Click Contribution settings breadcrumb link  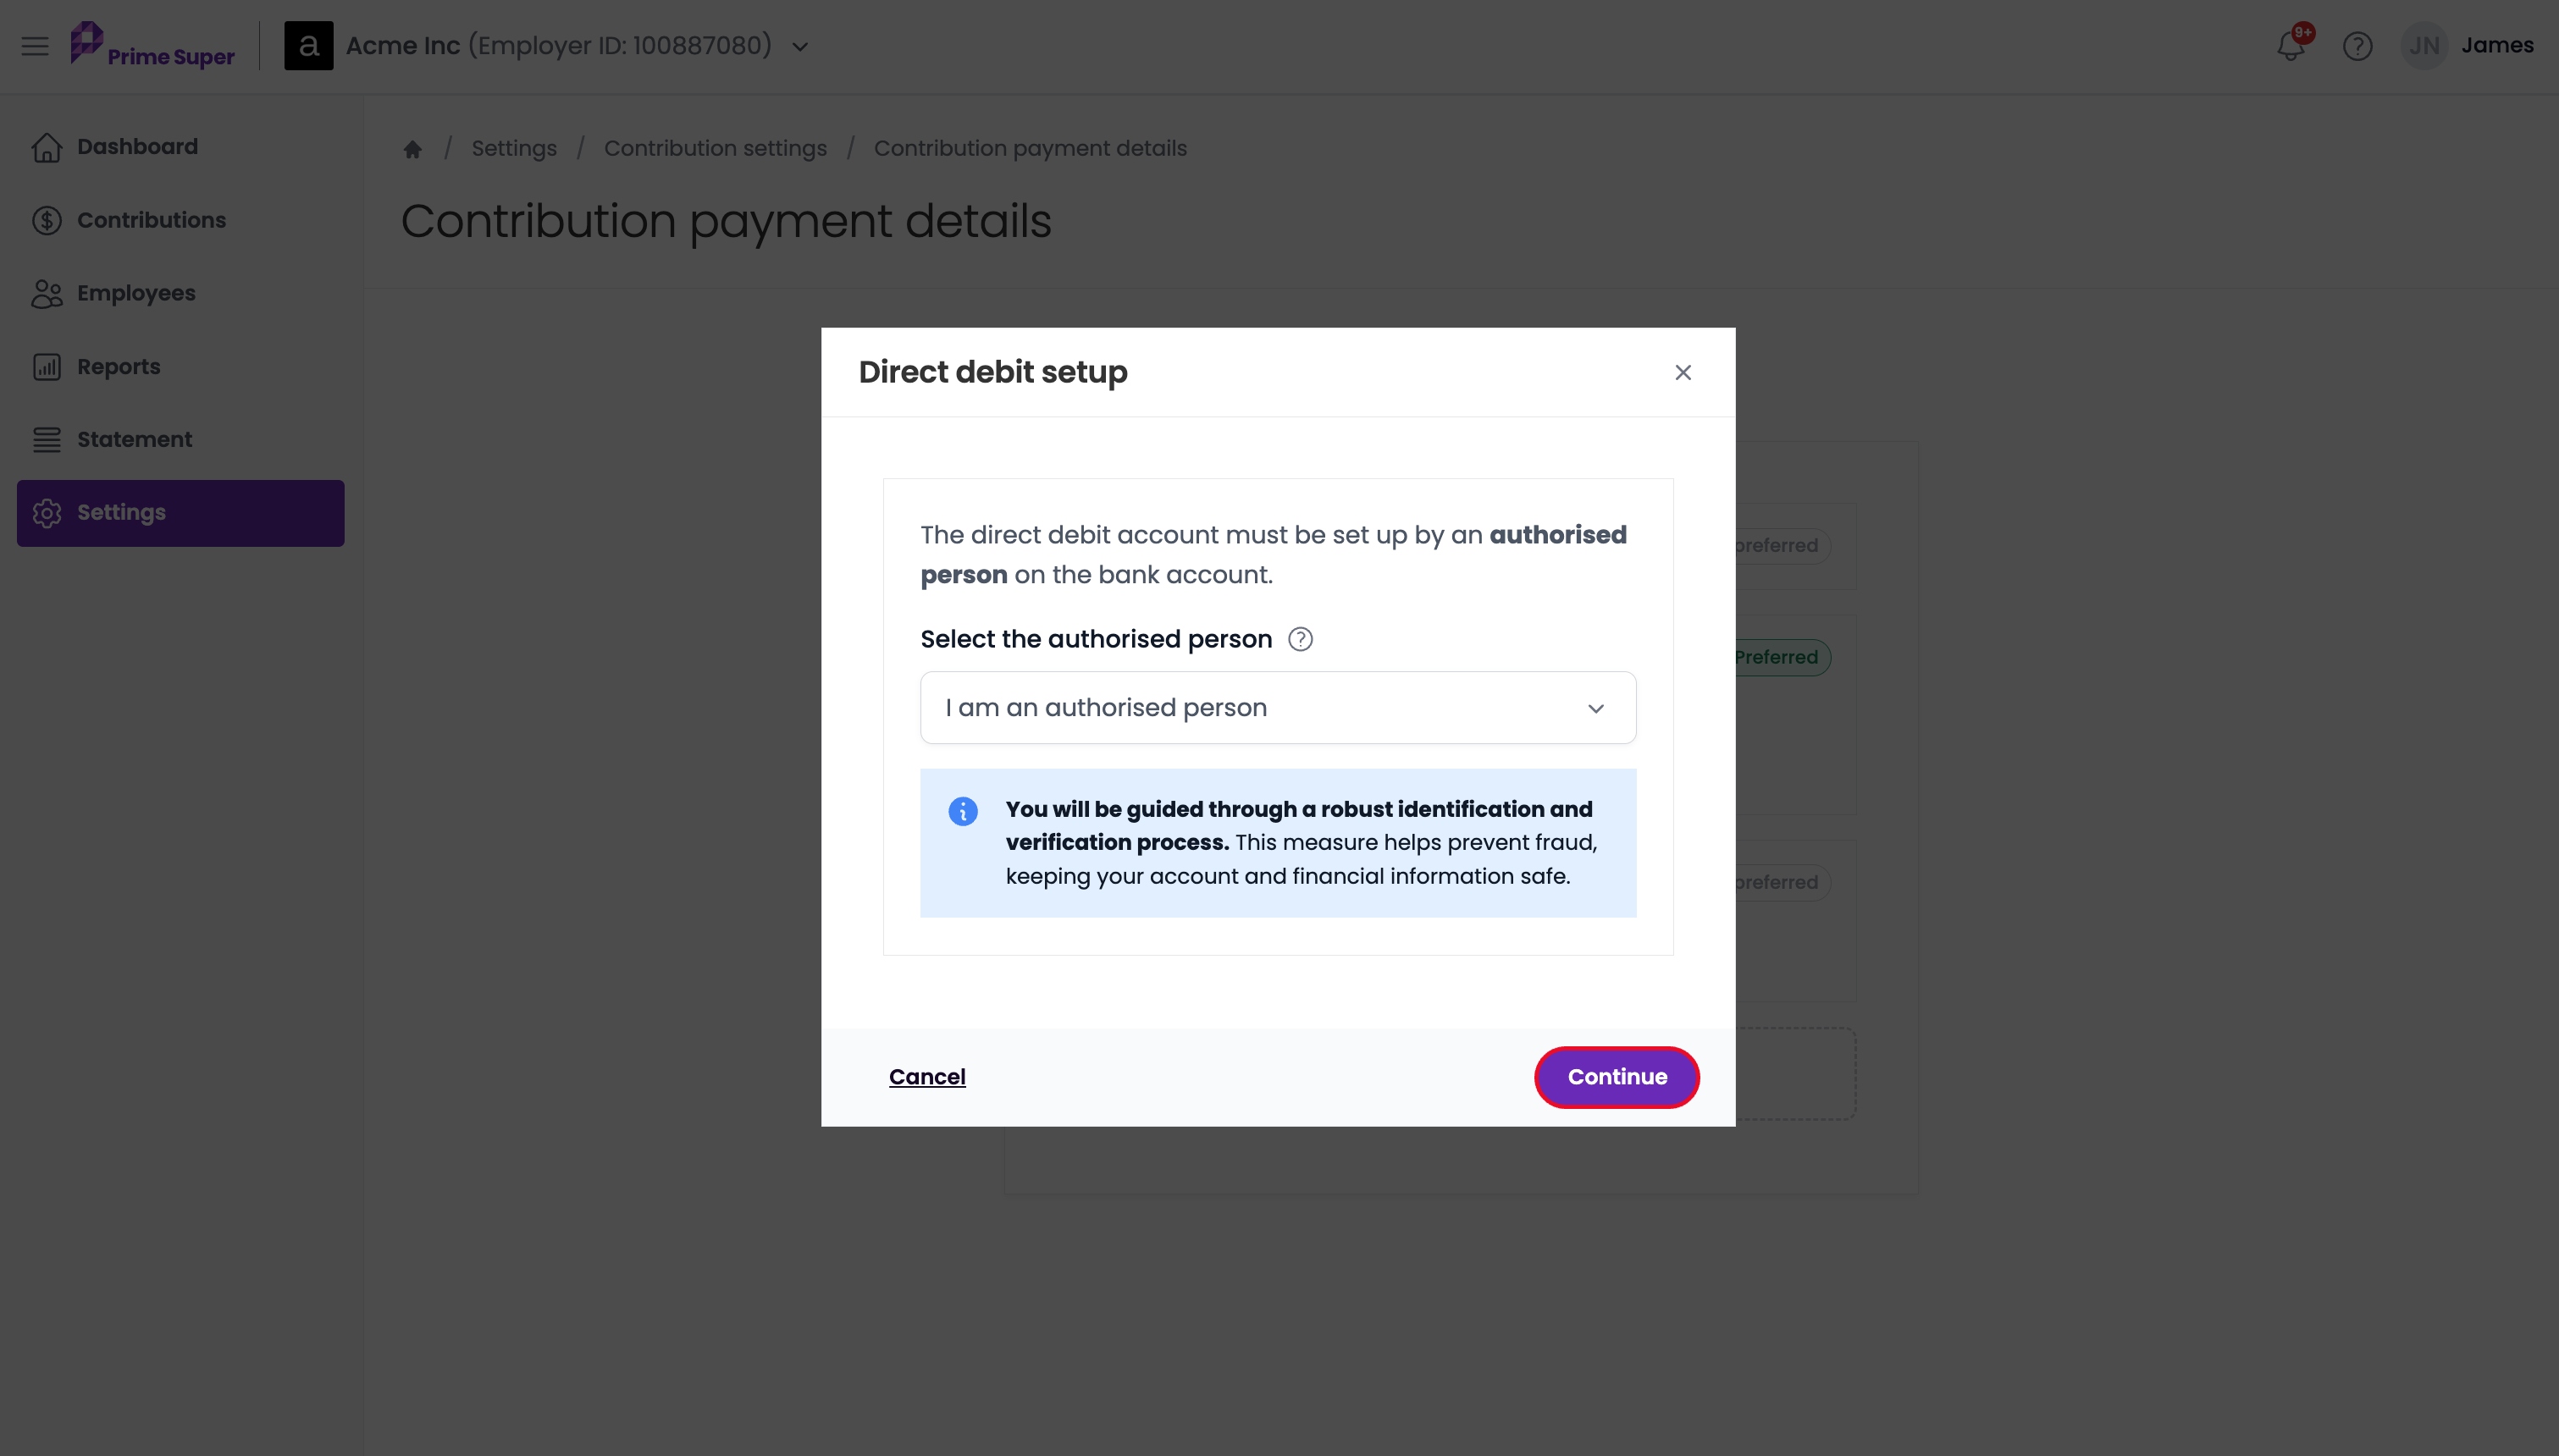point(715,148)
